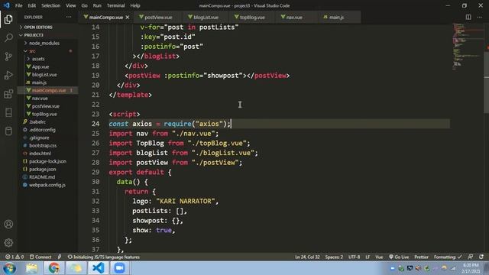Open the Manage gear icon
This screenshot has height=275, width=489.
tap(8, 243)
